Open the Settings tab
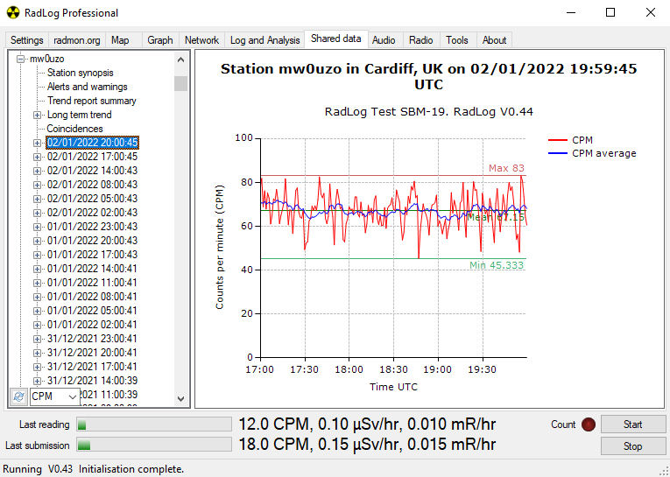This screenshot has width=670, height=477. click(x=27, y=40)
